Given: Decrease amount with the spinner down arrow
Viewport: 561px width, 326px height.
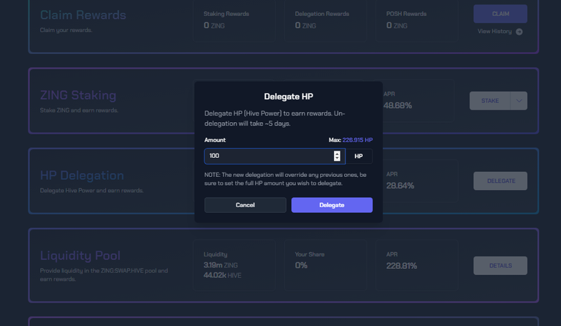Looking at the screenshot, I should 337,158.
